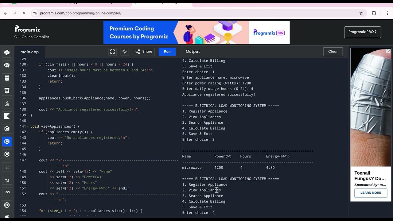This screenshot has width=393, height=221.
Task: Open the browser three-dot menu
Action: (387, 13)
